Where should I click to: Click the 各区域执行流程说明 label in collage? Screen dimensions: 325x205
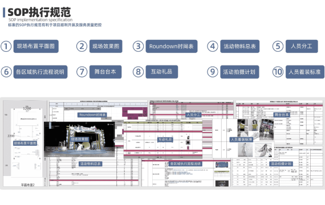pyautogui.click(x=185, y=164)
